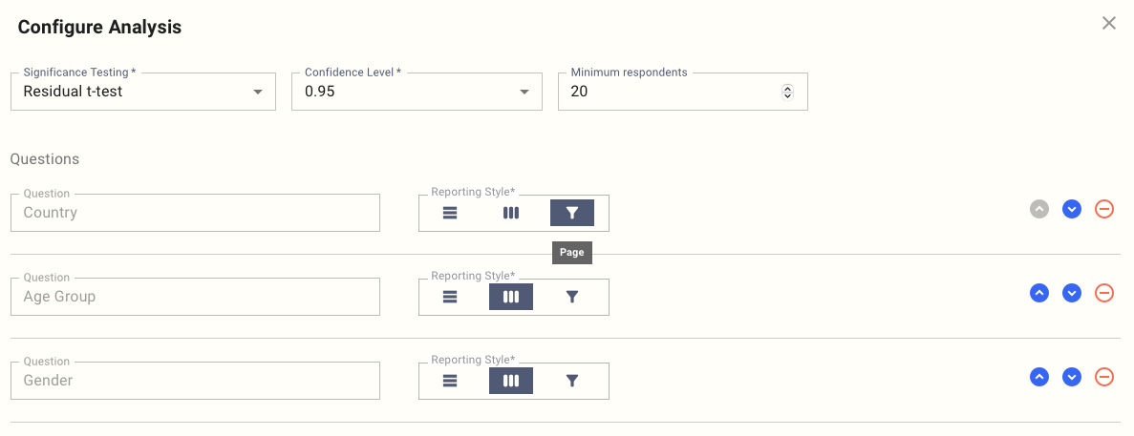The height and width of the screenshot is (436, 1134).
Task: Remove the Age Group question
Action: 1103,293
